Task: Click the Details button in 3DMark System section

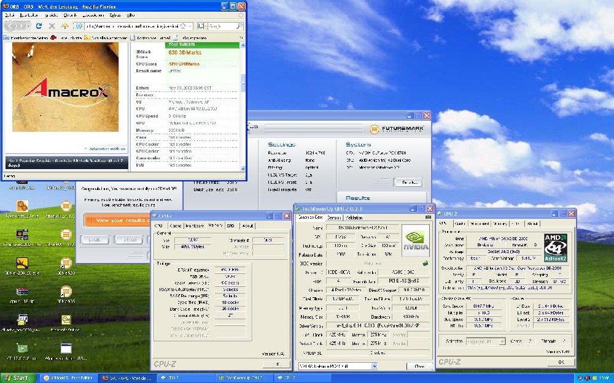Action: [409, 182]
